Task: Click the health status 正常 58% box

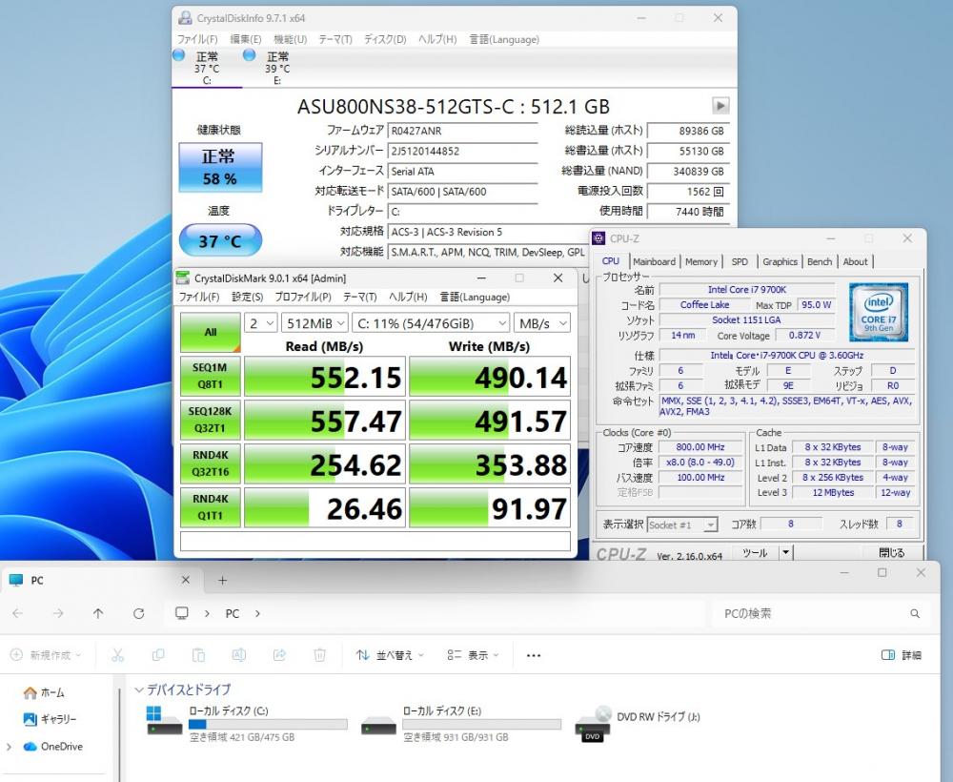Action: click(x=221, y=167)
